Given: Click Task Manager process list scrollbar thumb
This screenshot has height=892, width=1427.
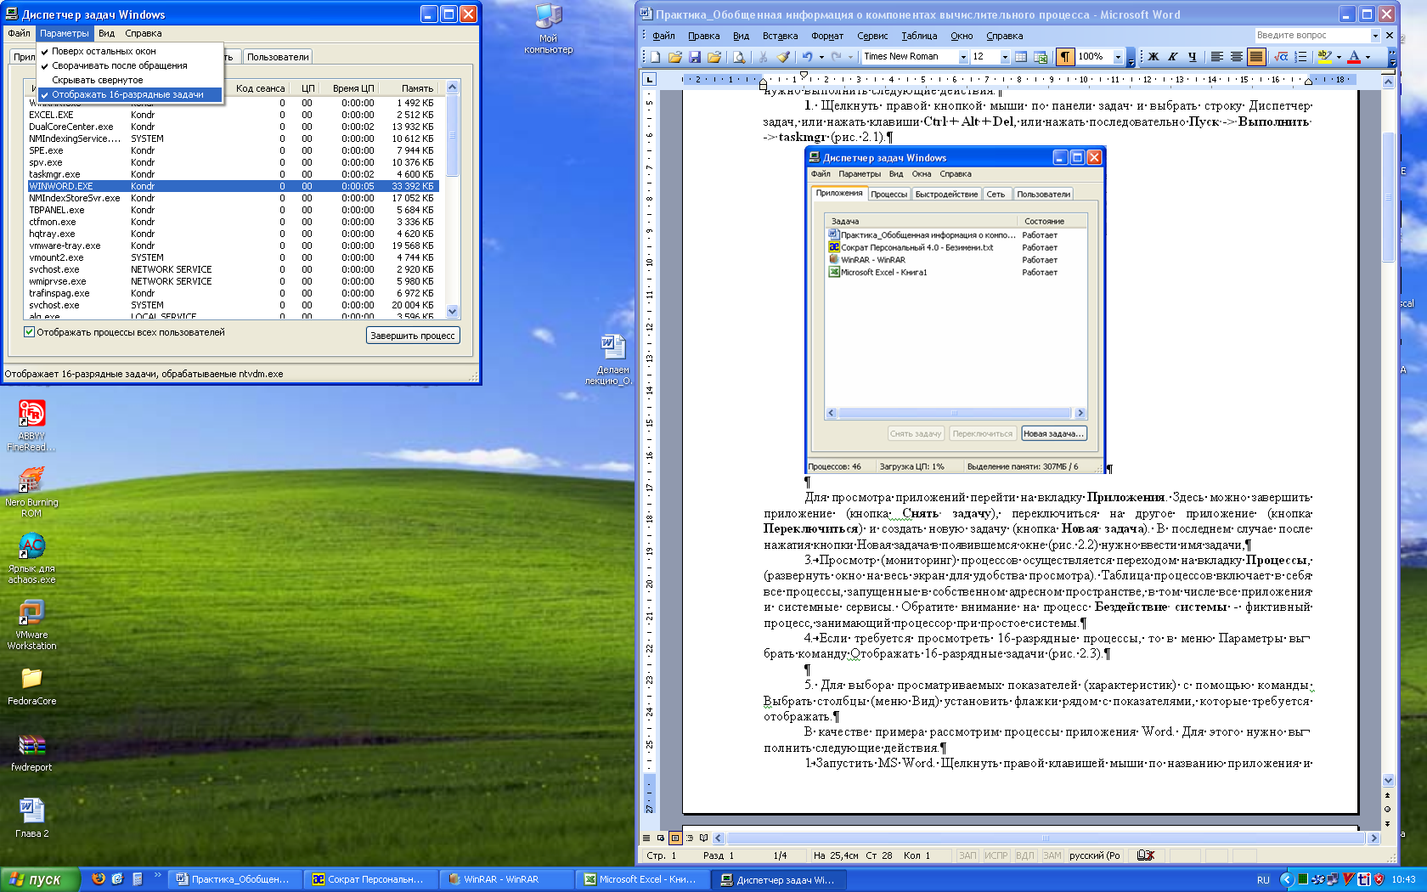Looking at the screenshot, I should point(453,136).
